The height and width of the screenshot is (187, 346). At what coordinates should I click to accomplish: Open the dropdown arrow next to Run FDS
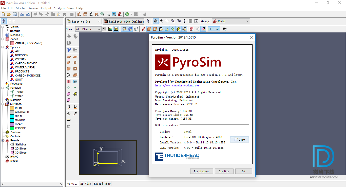(x=131, y=14)
